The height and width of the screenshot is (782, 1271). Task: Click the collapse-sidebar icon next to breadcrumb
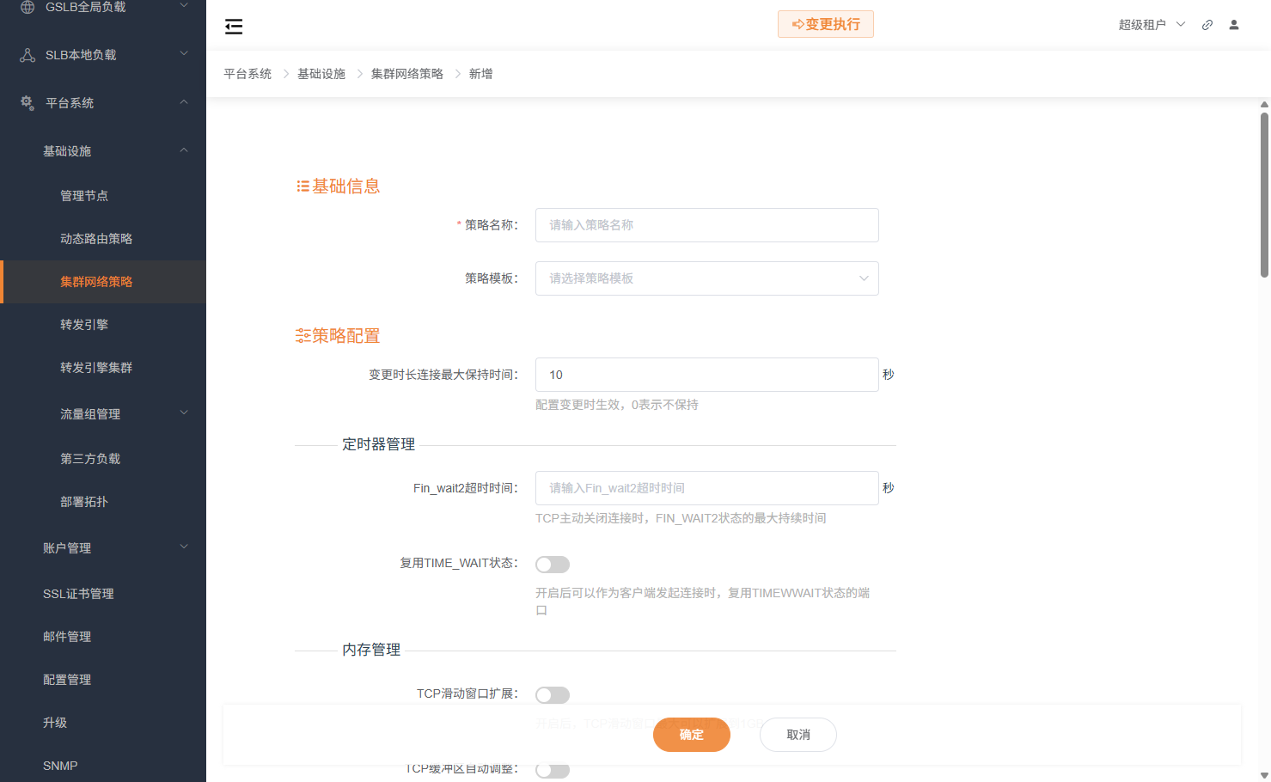click(234, 27)
